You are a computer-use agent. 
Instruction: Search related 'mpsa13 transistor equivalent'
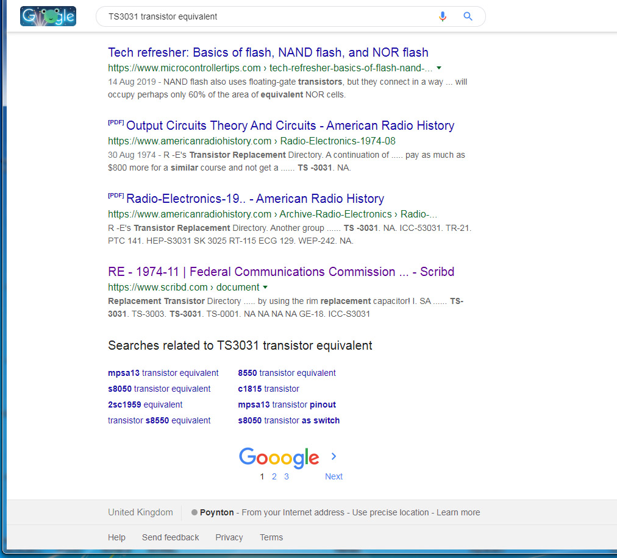tap(163, 373)
